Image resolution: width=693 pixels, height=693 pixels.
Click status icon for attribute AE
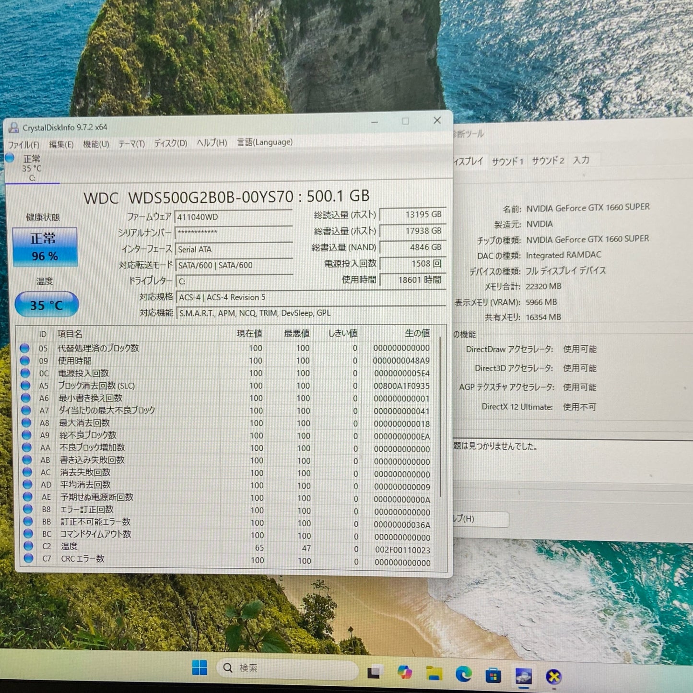(x=27, y=497)
